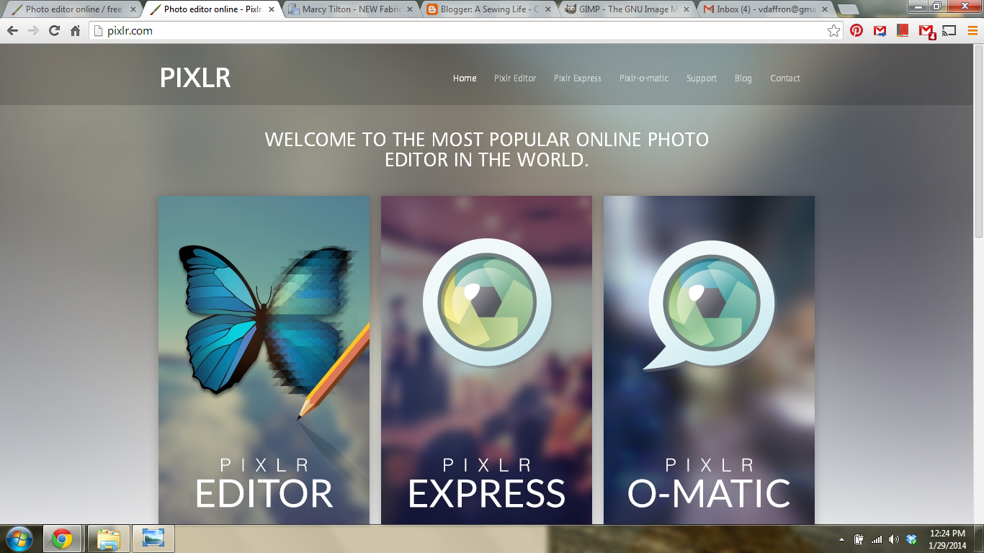The height and width of the screenshot is (553, 984).
Task: Switch to the Blogger: A Sewing Life tab
Action: tap(488, 9)
